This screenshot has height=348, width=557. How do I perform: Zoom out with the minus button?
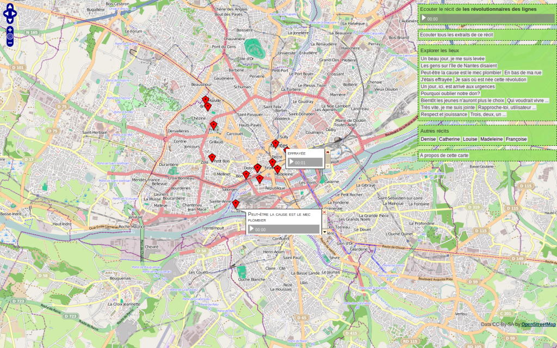coord(10,43)
